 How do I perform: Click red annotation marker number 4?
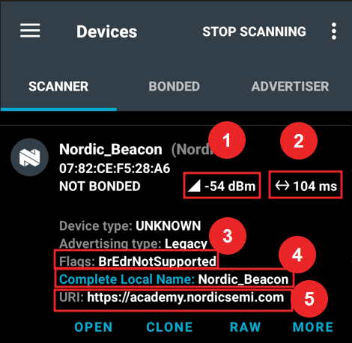tap(297, 255)
